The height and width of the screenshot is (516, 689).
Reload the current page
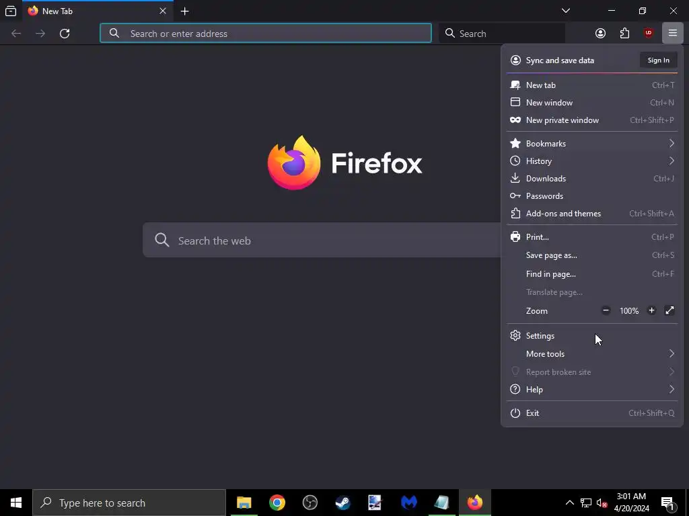click(x=65, y=34)
